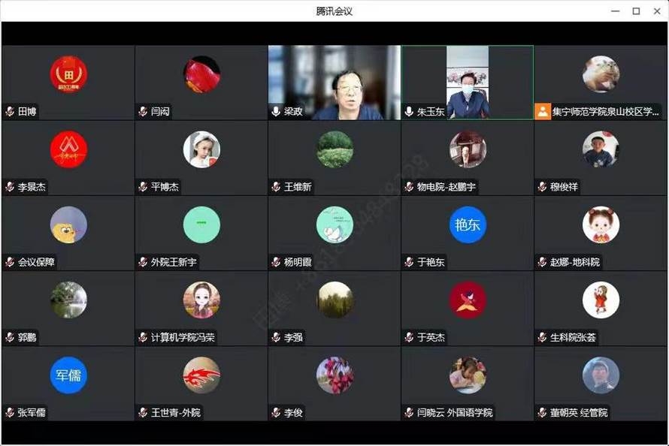
Task: Click the 物电院-赵鹏宇 name label
Action: point(447,186)
